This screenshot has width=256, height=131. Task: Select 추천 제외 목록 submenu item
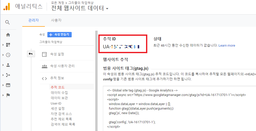61,119
